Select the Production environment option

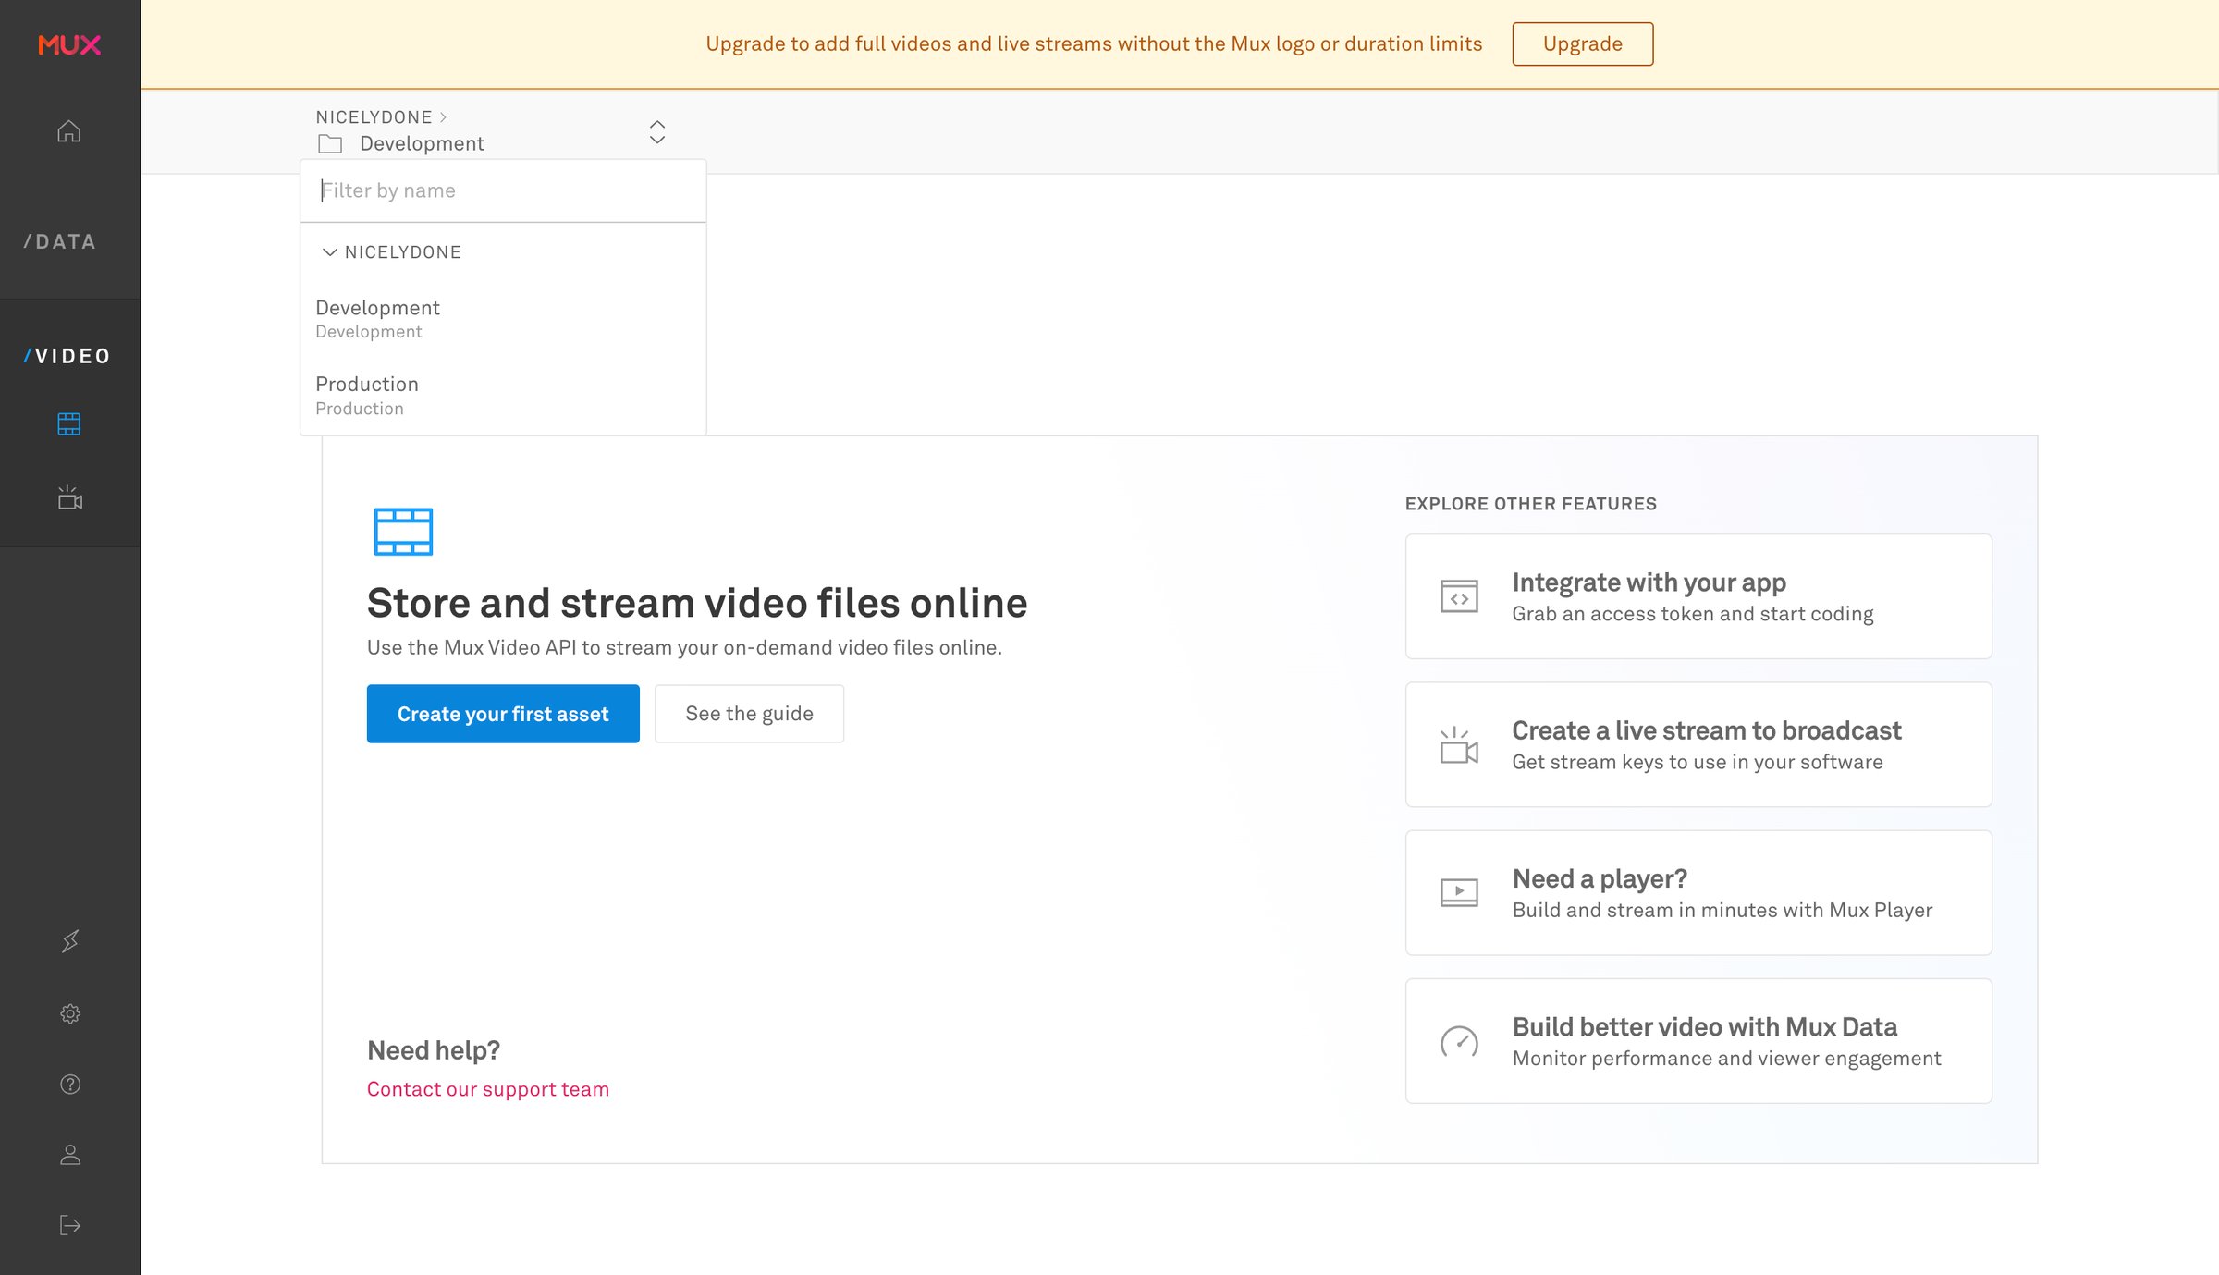click(x=503, y=396)
